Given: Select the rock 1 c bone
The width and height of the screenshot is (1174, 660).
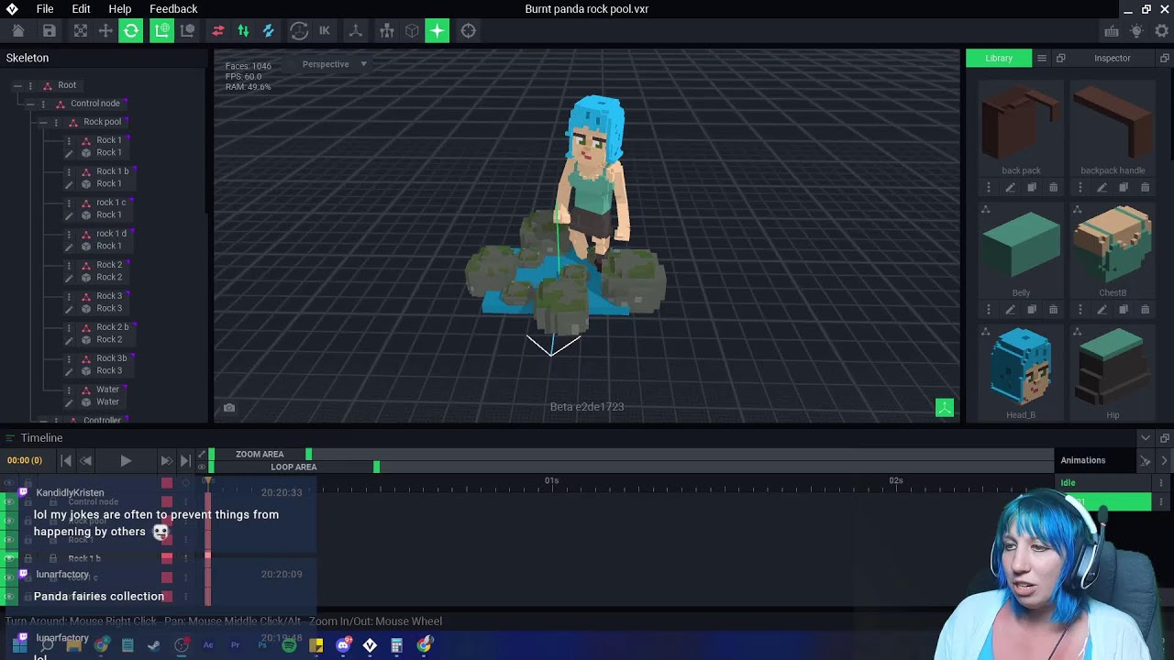Looking at the screenshot, I should tap(111, 203).
